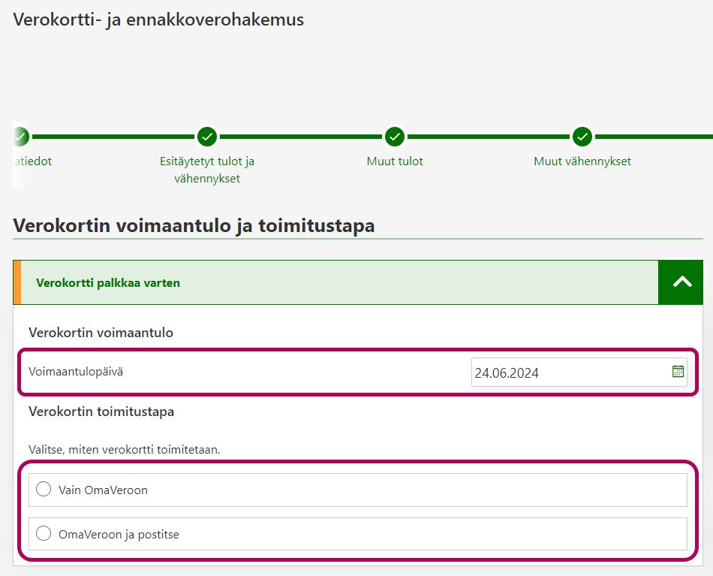713x576 pixels.
Task: Click the partially visible first step checkmark
Action: tap(21, 137)
